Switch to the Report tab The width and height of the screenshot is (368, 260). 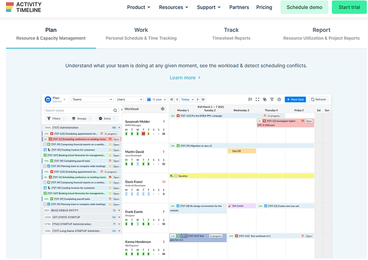321,34
